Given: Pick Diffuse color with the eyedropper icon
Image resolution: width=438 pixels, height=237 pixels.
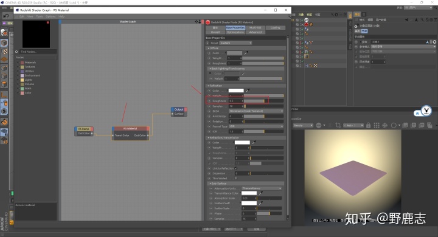Looking at the screenshot, I should pos(246,53).
